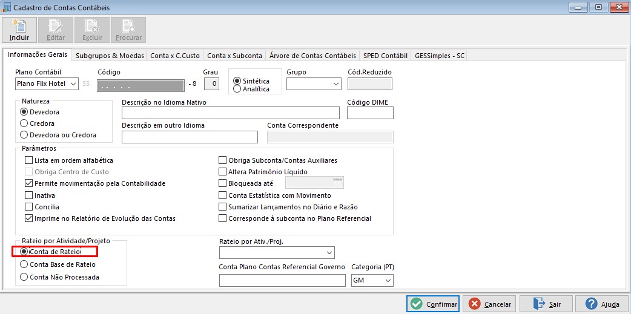Minimize the Cadastro de Contas Contábeis window
Viewport: 631px width, 314px height.
pos(580,7)
